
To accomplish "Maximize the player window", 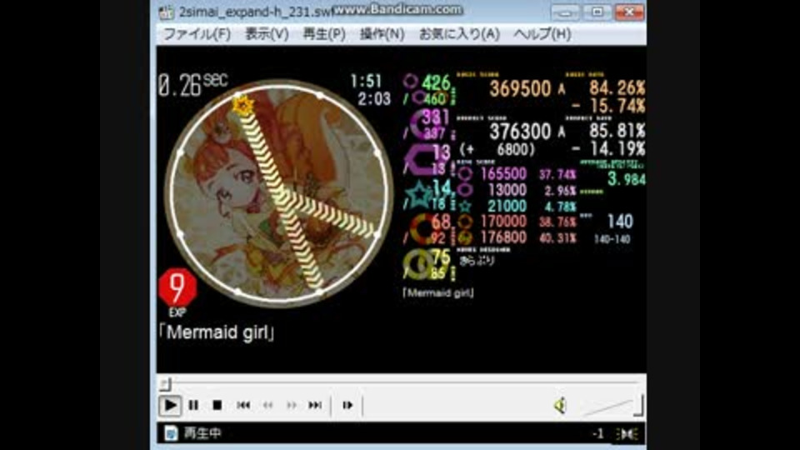I will 597,12.
